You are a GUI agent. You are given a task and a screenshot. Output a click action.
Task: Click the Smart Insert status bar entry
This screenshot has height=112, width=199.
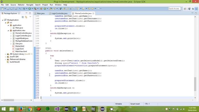point(135,104)
